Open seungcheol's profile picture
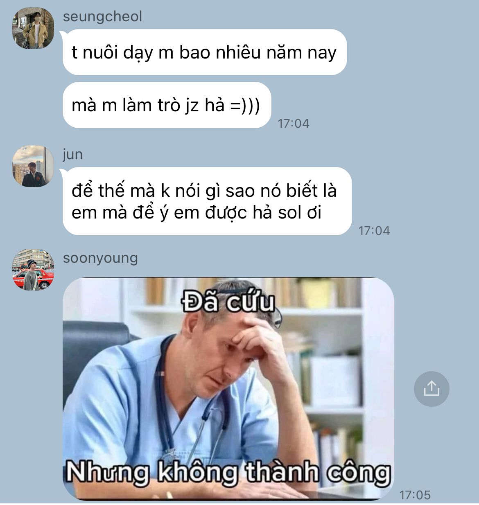The height and width of the screenshot is (505, 479). (33, 28)
